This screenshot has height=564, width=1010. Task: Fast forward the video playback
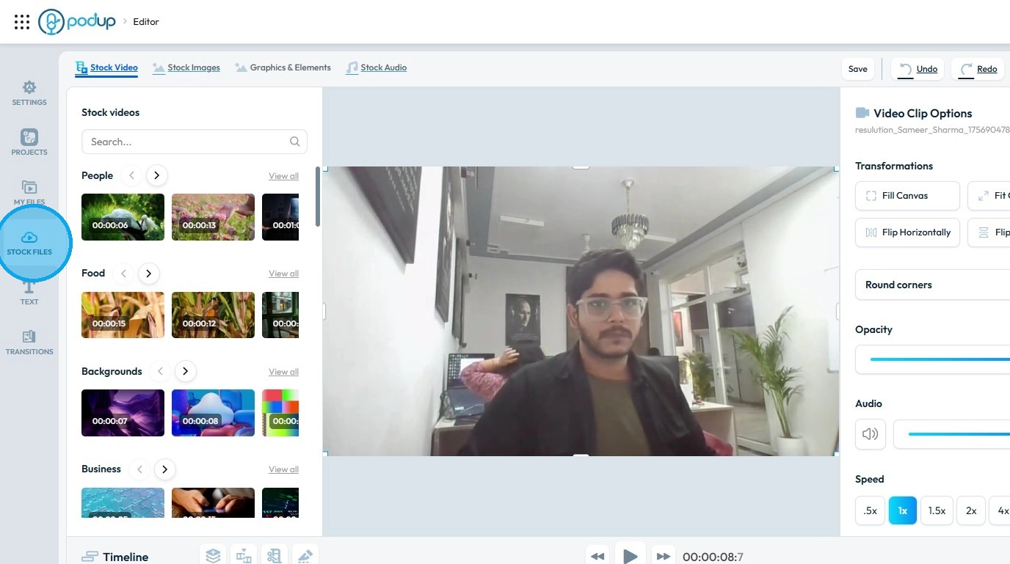pos(664,557)
